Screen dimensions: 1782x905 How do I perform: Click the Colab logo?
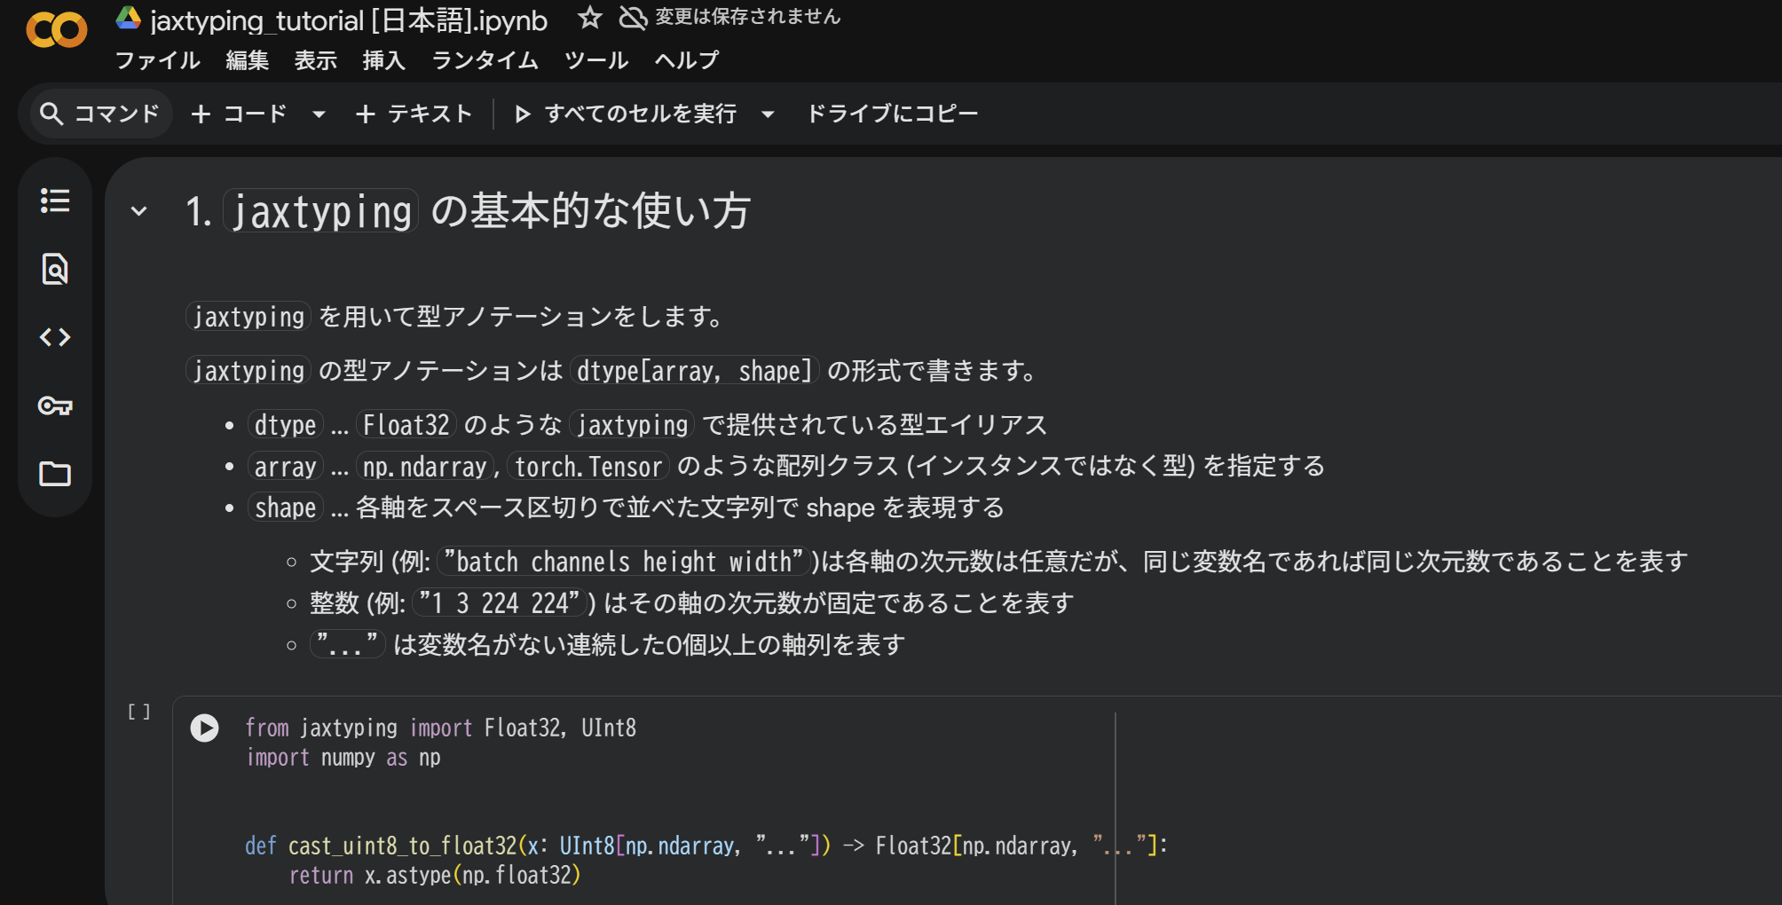pyautogui.click(x=57, y=28)
